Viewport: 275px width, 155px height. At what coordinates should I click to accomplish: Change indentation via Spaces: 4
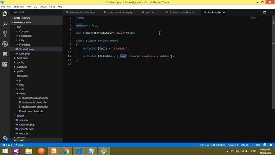tap(233, 145)
